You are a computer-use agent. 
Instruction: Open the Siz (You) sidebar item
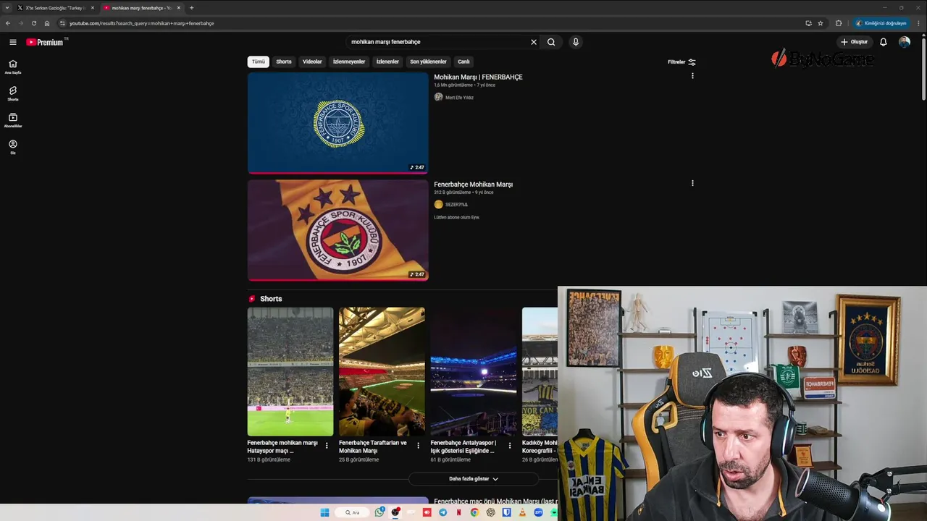12,147
